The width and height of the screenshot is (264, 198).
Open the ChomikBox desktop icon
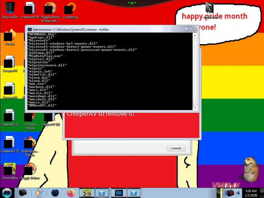(x=10, y=171)
